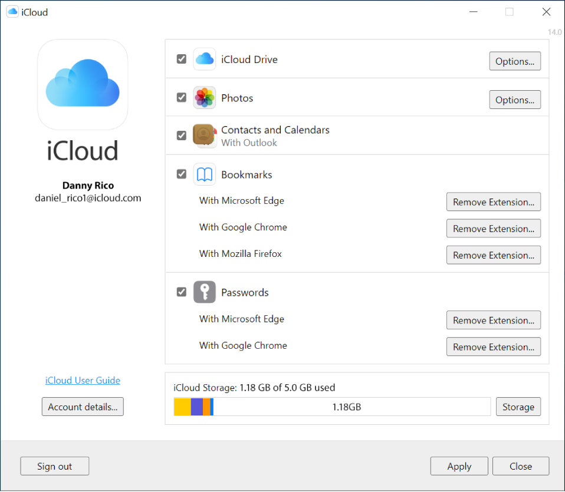Sign out of iCloud
565x492 pixels.
pyautogui.click(x=54, y=465)
